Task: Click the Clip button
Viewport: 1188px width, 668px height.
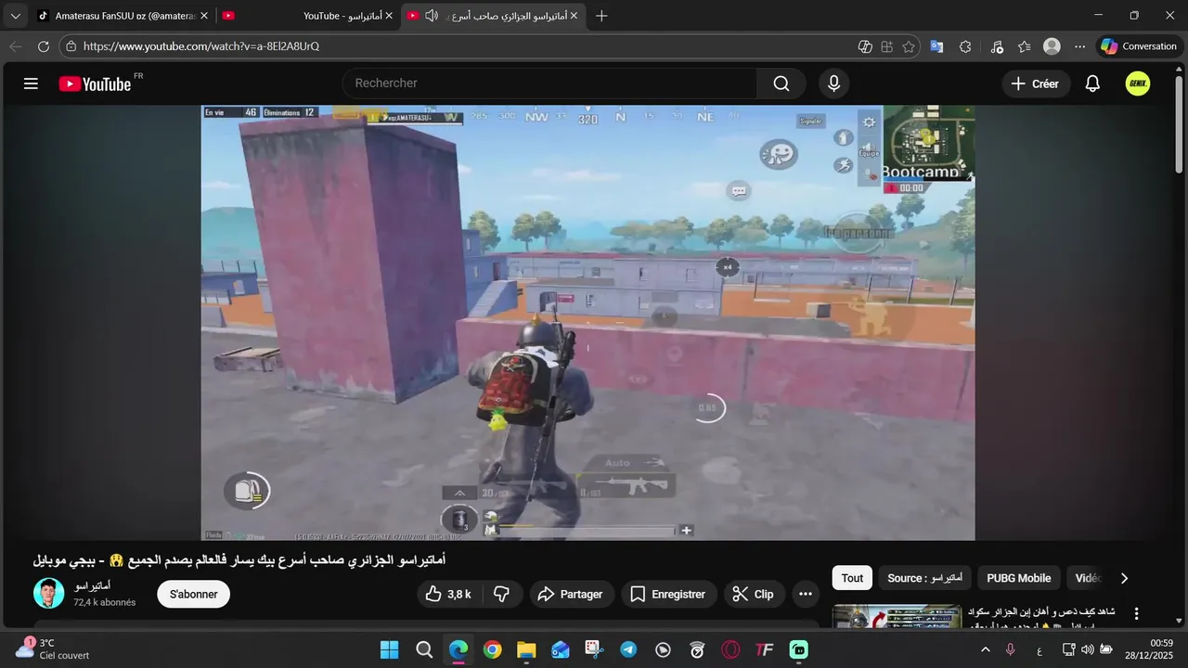Action: coord(754,594)
